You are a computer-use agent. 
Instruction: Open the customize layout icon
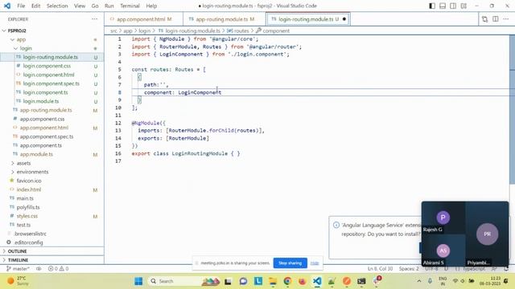point(463,6)
